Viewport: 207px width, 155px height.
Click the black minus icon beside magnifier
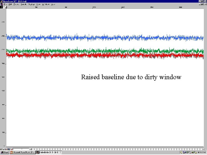point(1,7)
